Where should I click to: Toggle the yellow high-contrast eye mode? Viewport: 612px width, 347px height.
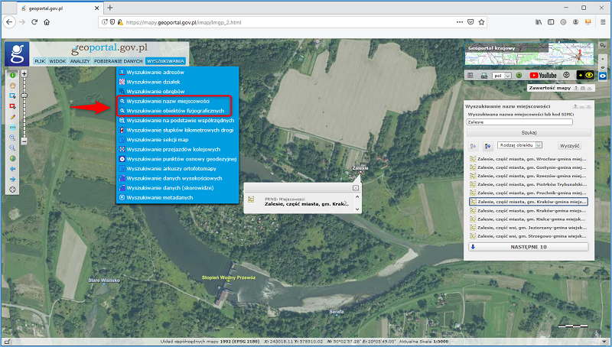(x=586, y=76)
